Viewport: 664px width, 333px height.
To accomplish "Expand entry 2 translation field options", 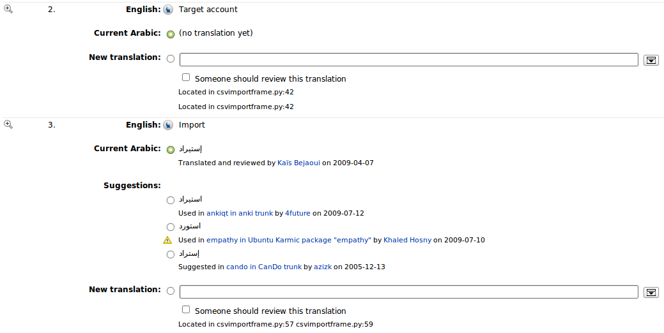I will tap(651, 60).
